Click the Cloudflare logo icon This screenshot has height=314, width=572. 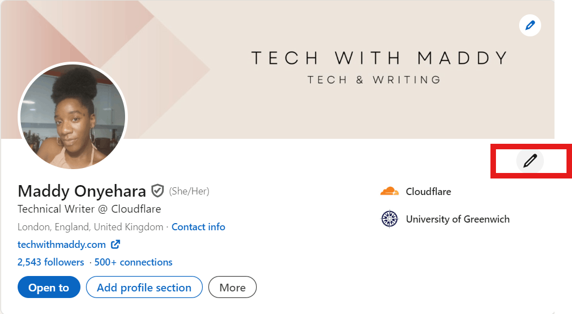(x=389, y=191)
